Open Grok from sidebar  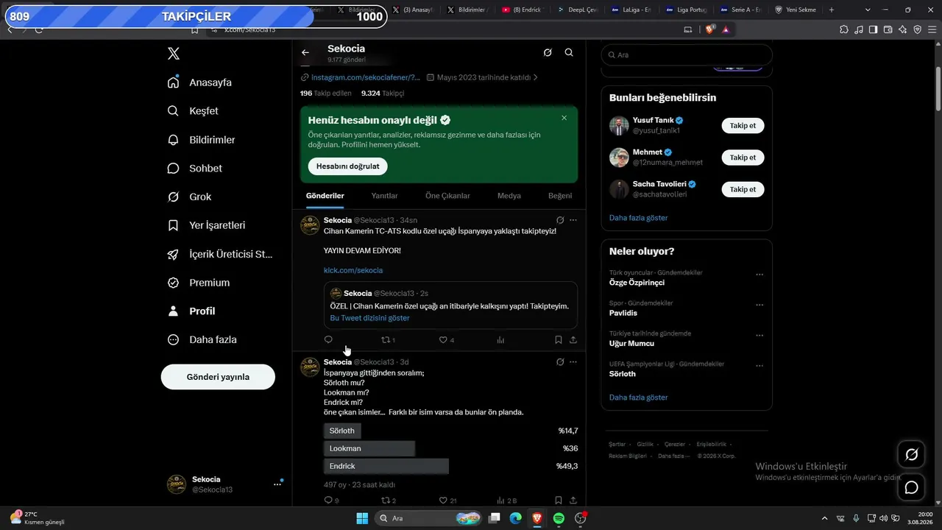[x=189, y=197]
